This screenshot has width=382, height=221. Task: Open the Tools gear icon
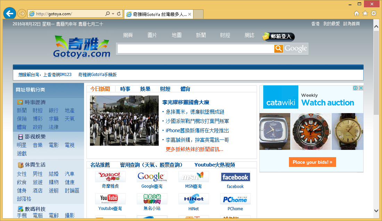[374, 14]
